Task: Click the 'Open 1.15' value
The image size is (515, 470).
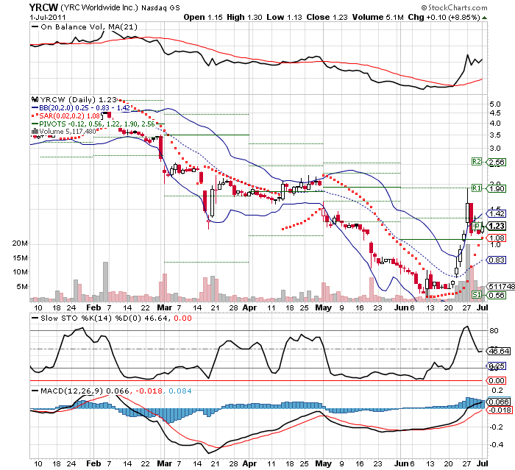Action: click(x=203, y=17)
